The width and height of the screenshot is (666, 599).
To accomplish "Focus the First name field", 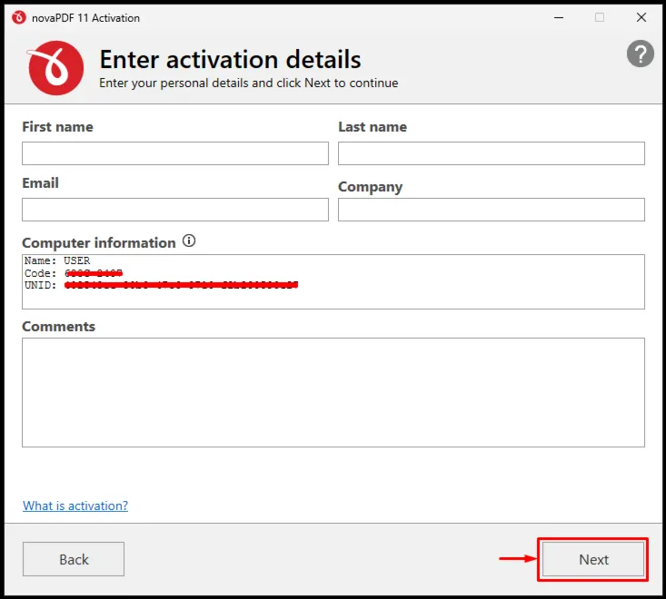I will point(175,153).
